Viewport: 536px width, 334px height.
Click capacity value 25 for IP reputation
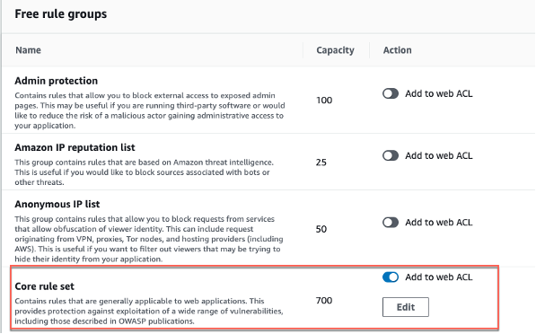(321, 162)
